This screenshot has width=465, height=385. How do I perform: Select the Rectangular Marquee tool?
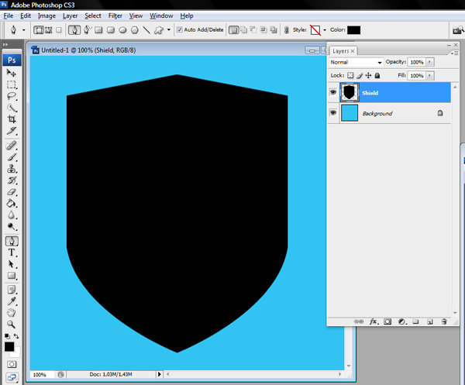tap(12, 84)
